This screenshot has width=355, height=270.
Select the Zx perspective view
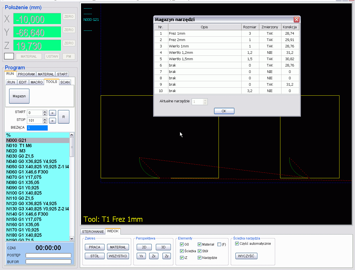pyautogui.click(x=154, y=256)
